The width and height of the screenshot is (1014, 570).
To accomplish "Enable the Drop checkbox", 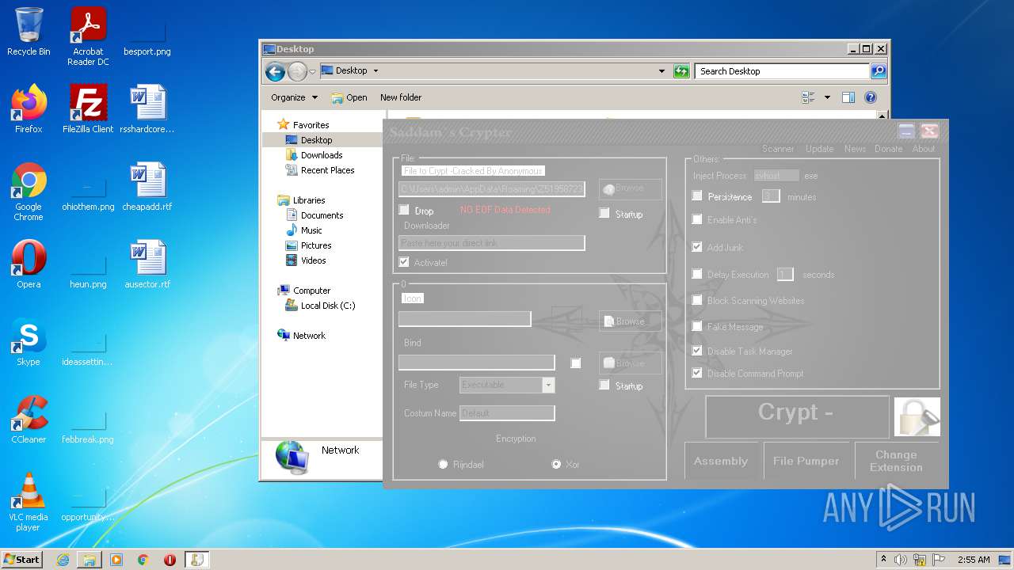I will pyautogui.click(x=404, y=210).
